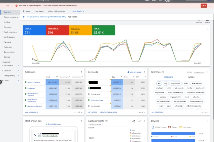
Task: Click the Download icon above the chart
Action: 199,21
